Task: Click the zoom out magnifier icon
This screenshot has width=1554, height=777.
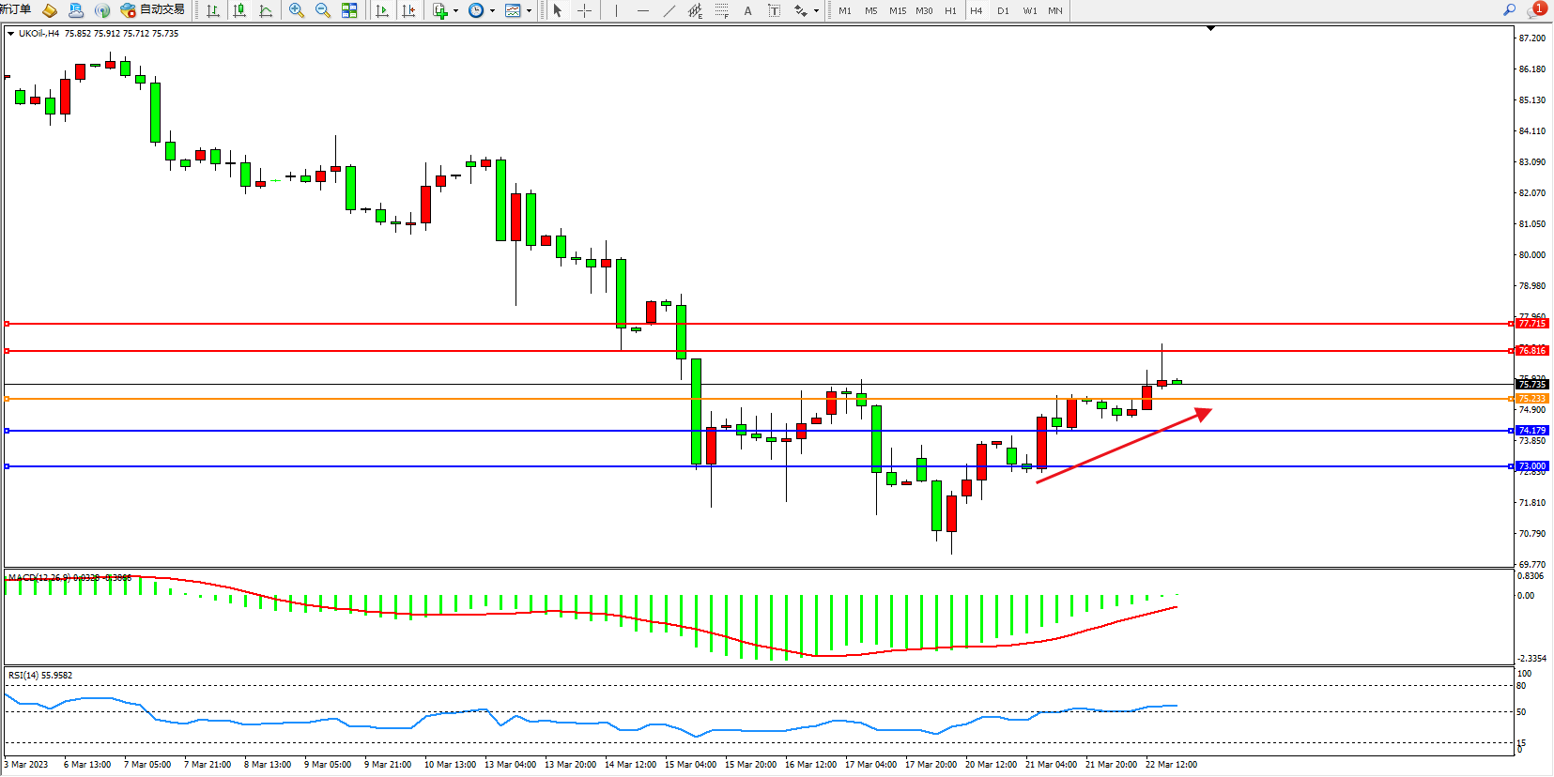Action: pos(323,10)
